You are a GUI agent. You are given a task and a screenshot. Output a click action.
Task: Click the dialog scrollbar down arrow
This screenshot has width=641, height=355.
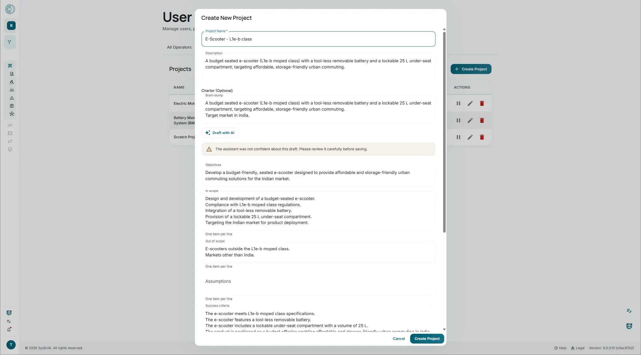444,330
